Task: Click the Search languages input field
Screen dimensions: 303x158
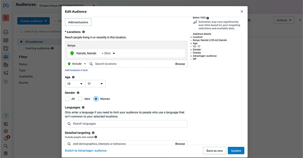Action: [126, 124]
